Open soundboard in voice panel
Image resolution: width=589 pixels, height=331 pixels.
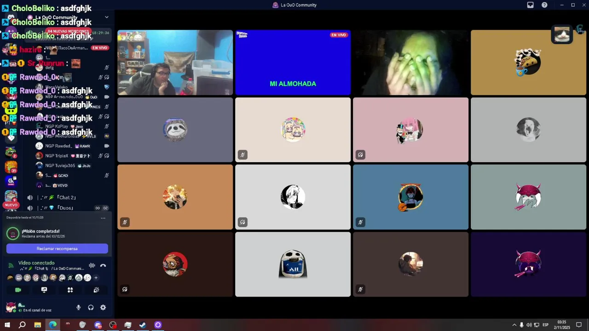[96, 290]
